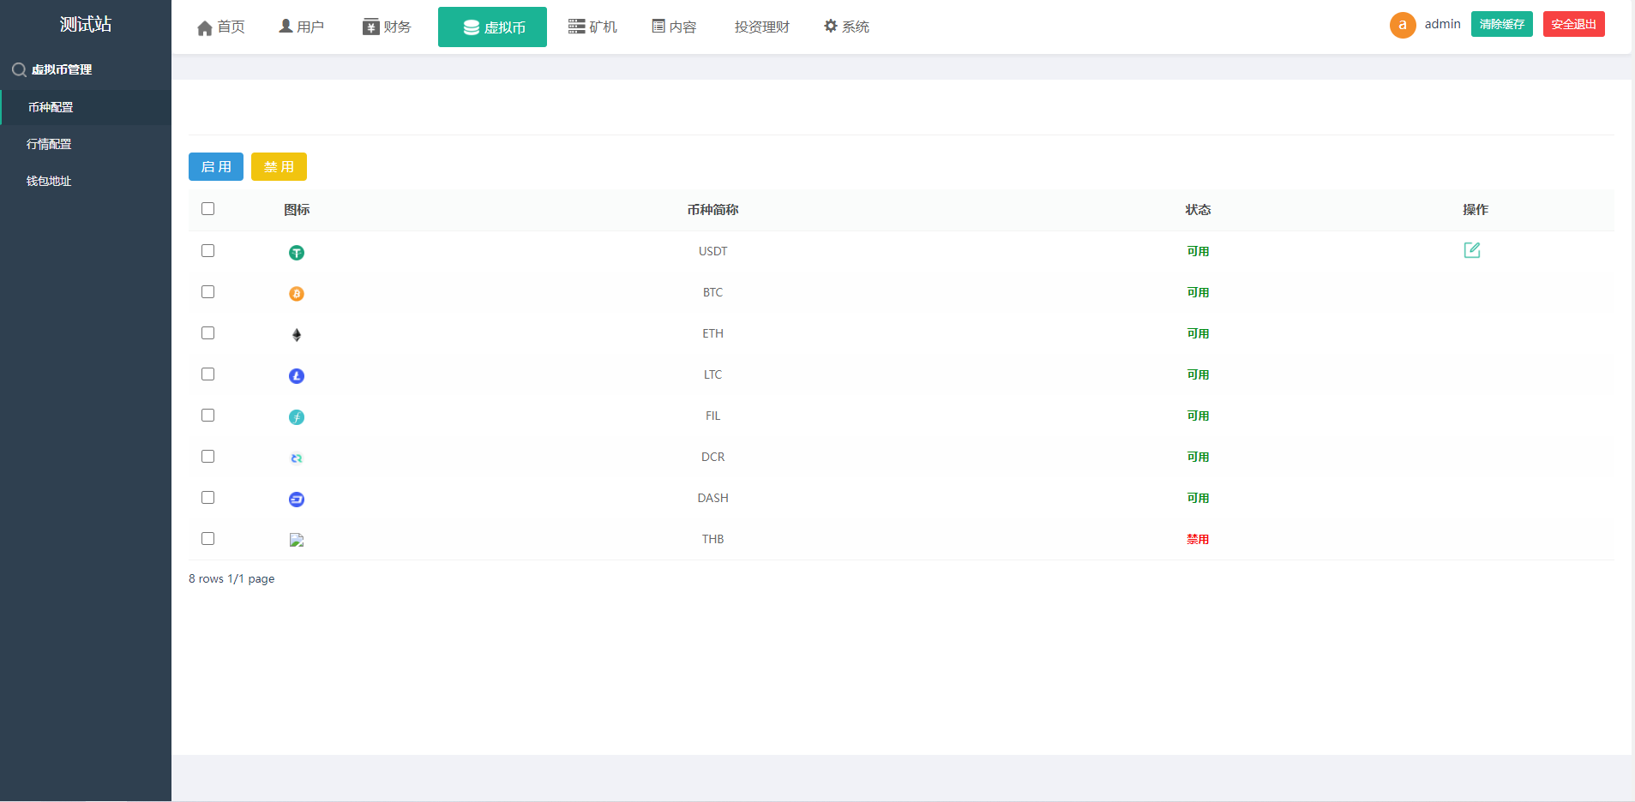Select the DCR row checkbox
The width and height of the screenshot is (1635, 802).
(x=207, y=457)
